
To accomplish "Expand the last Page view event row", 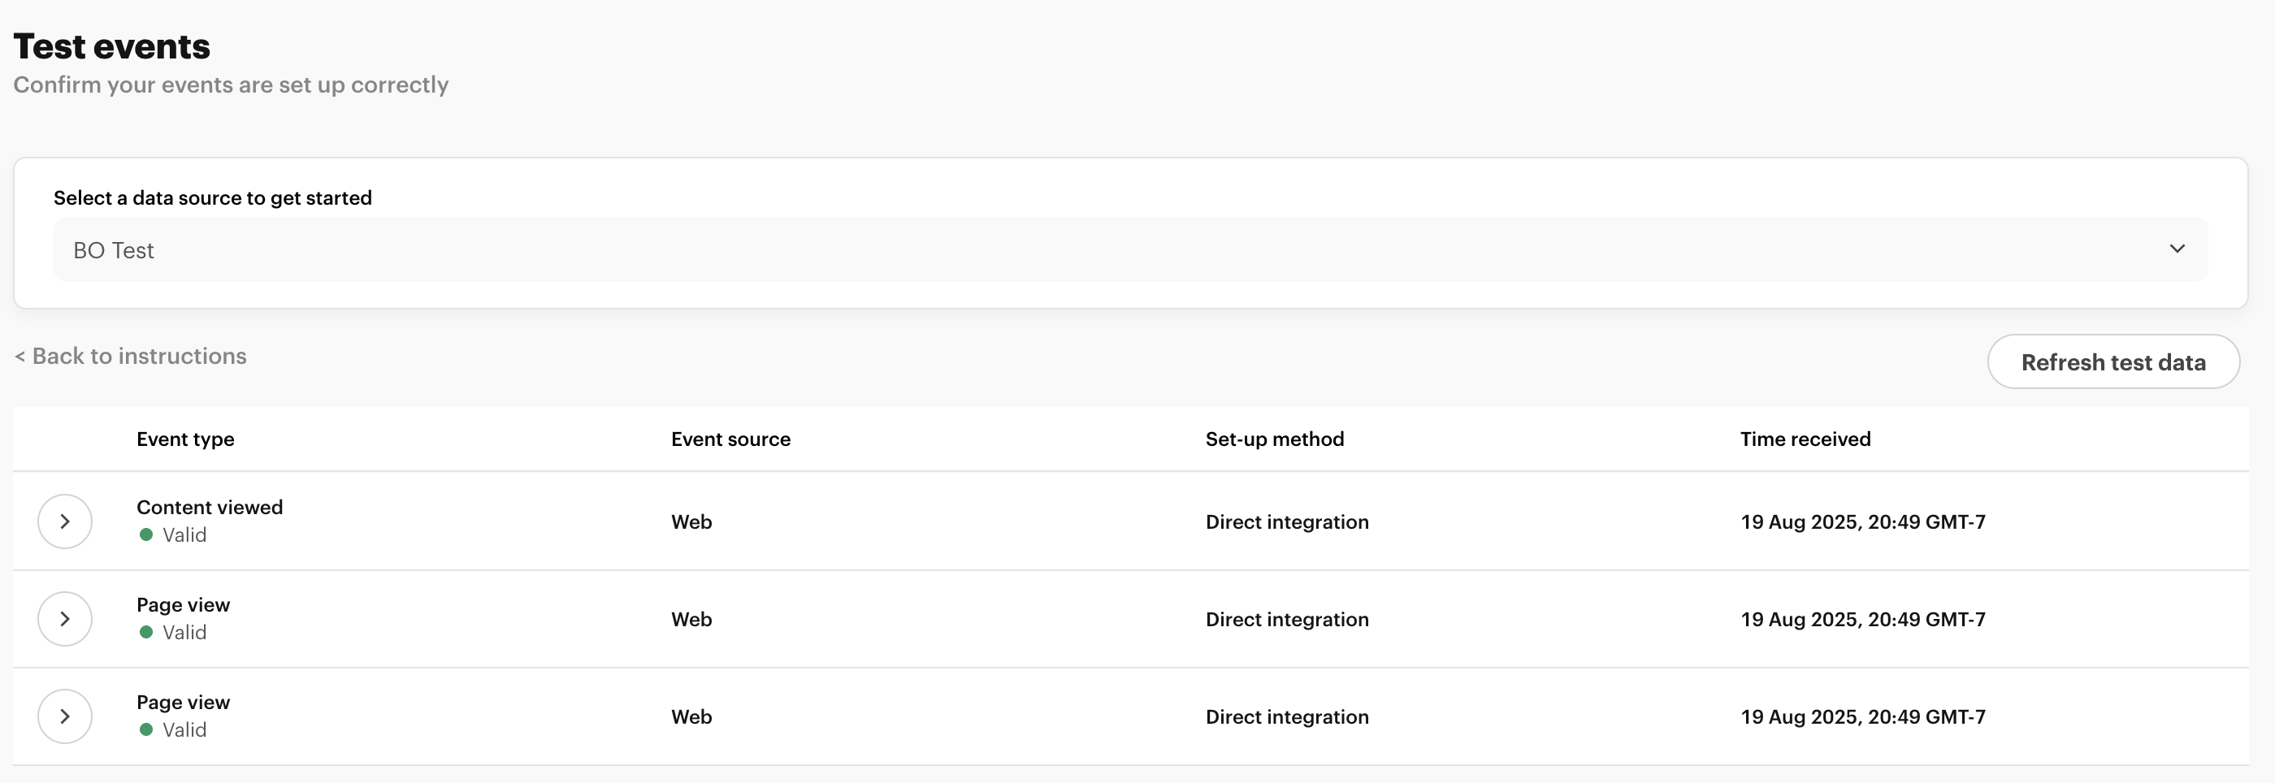I will [64, 716].
